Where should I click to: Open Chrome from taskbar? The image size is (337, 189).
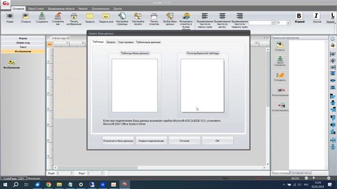coord(48,184)
